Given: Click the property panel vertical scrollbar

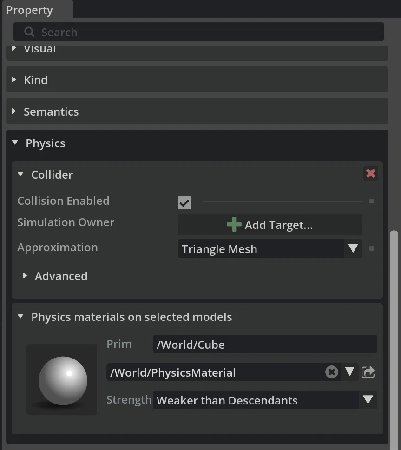Looking at the screenshot, I should tap(394, 339).
